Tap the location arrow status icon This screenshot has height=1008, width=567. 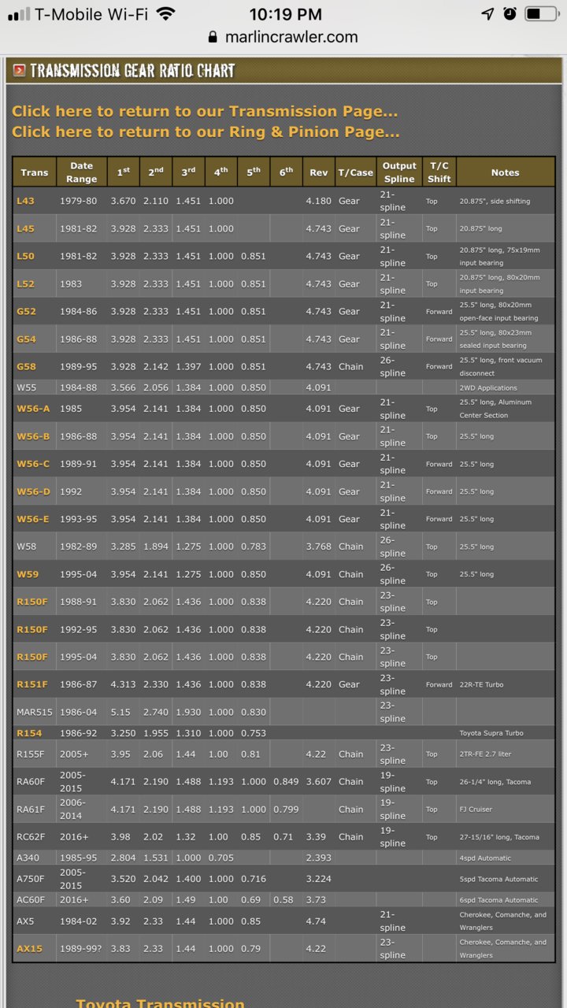tap(487, 14)
